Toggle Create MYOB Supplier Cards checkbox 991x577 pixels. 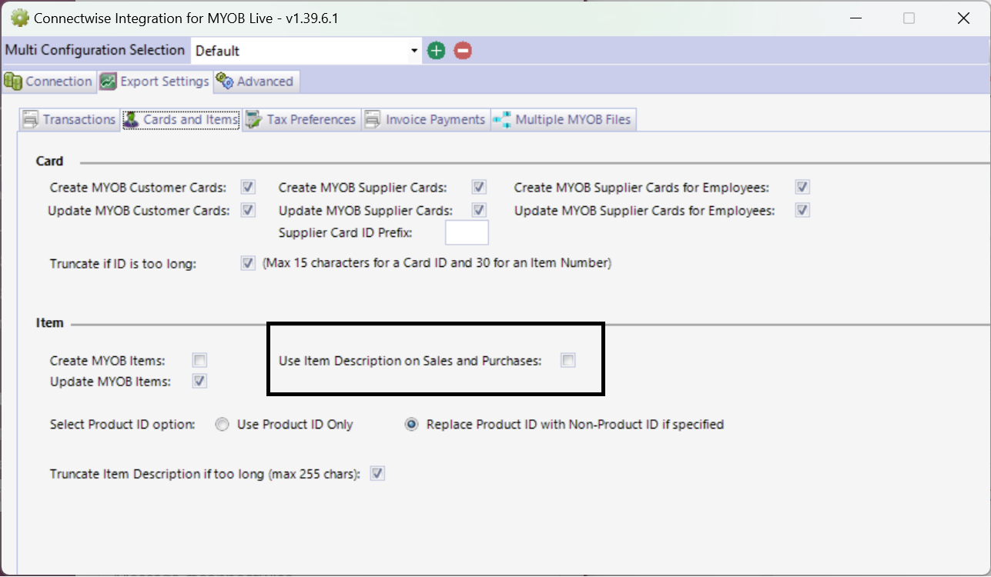479,187
